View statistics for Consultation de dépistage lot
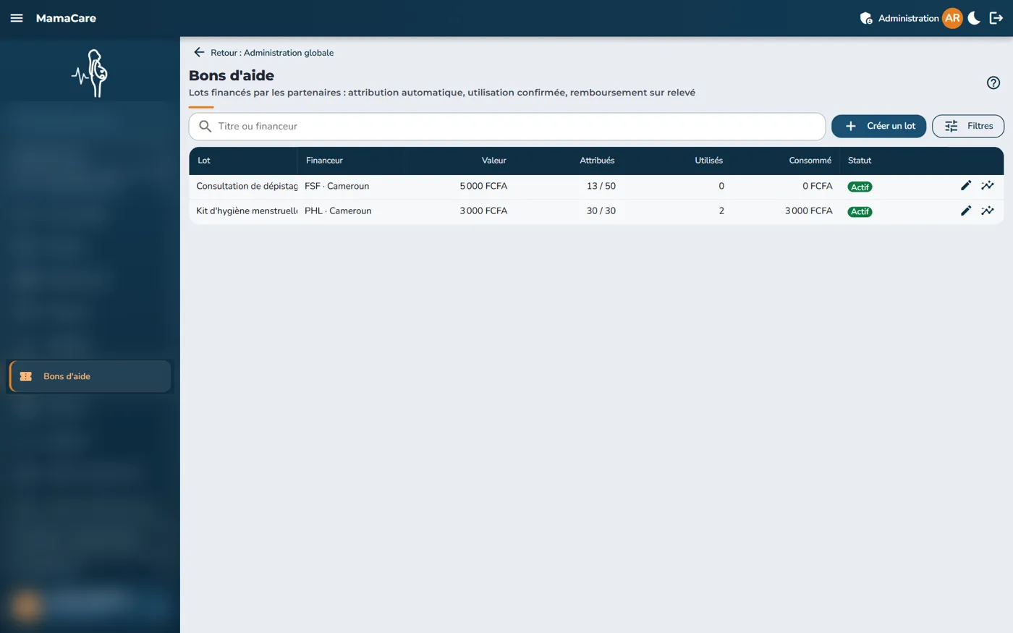Screen dimensions: 1013x633 pyautogui.click(x=988, y=186)
